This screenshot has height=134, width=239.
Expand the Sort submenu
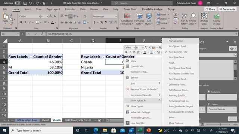click(x=143, y=83)
